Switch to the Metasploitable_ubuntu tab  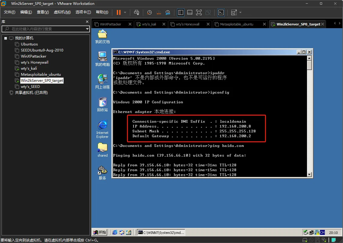[237, 24]
